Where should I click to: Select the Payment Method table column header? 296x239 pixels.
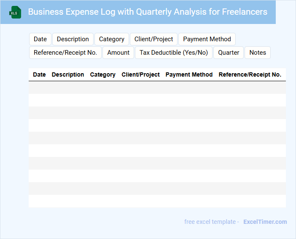point(189,74)
